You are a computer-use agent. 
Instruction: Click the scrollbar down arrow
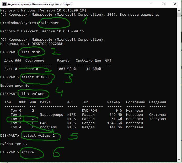pos(179,160)
